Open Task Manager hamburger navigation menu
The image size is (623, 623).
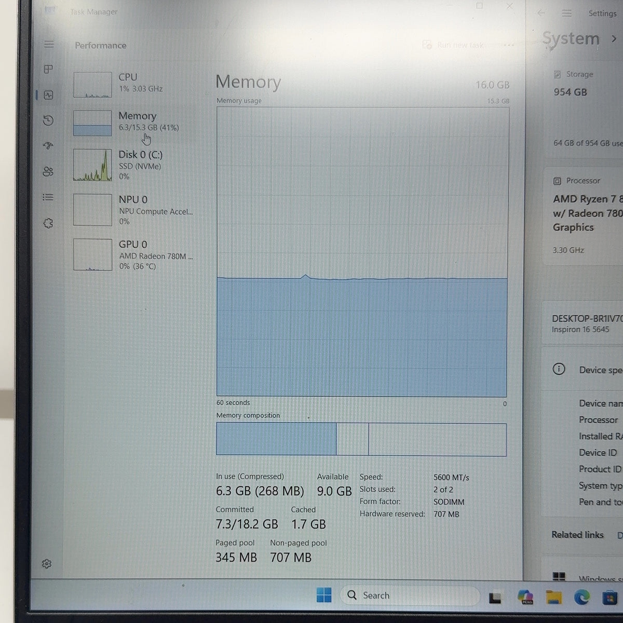[49, 44]
